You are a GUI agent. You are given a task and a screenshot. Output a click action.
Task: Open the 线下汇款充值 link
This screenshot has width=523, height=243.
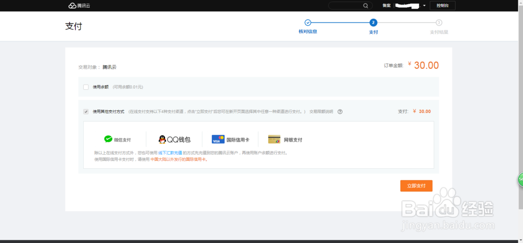pos(170,153)
